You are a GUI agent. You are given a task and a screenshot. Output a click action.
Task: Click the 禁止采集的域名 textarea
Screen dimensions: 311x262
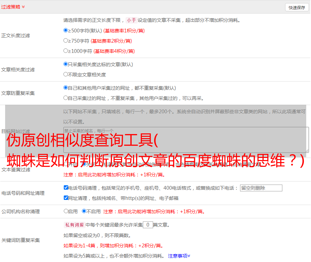click(x=186, y=140)
